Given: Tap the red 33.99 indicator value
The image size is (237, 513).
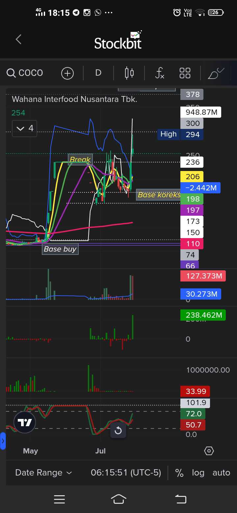Looking at the screenshot, I should [196, 391].
